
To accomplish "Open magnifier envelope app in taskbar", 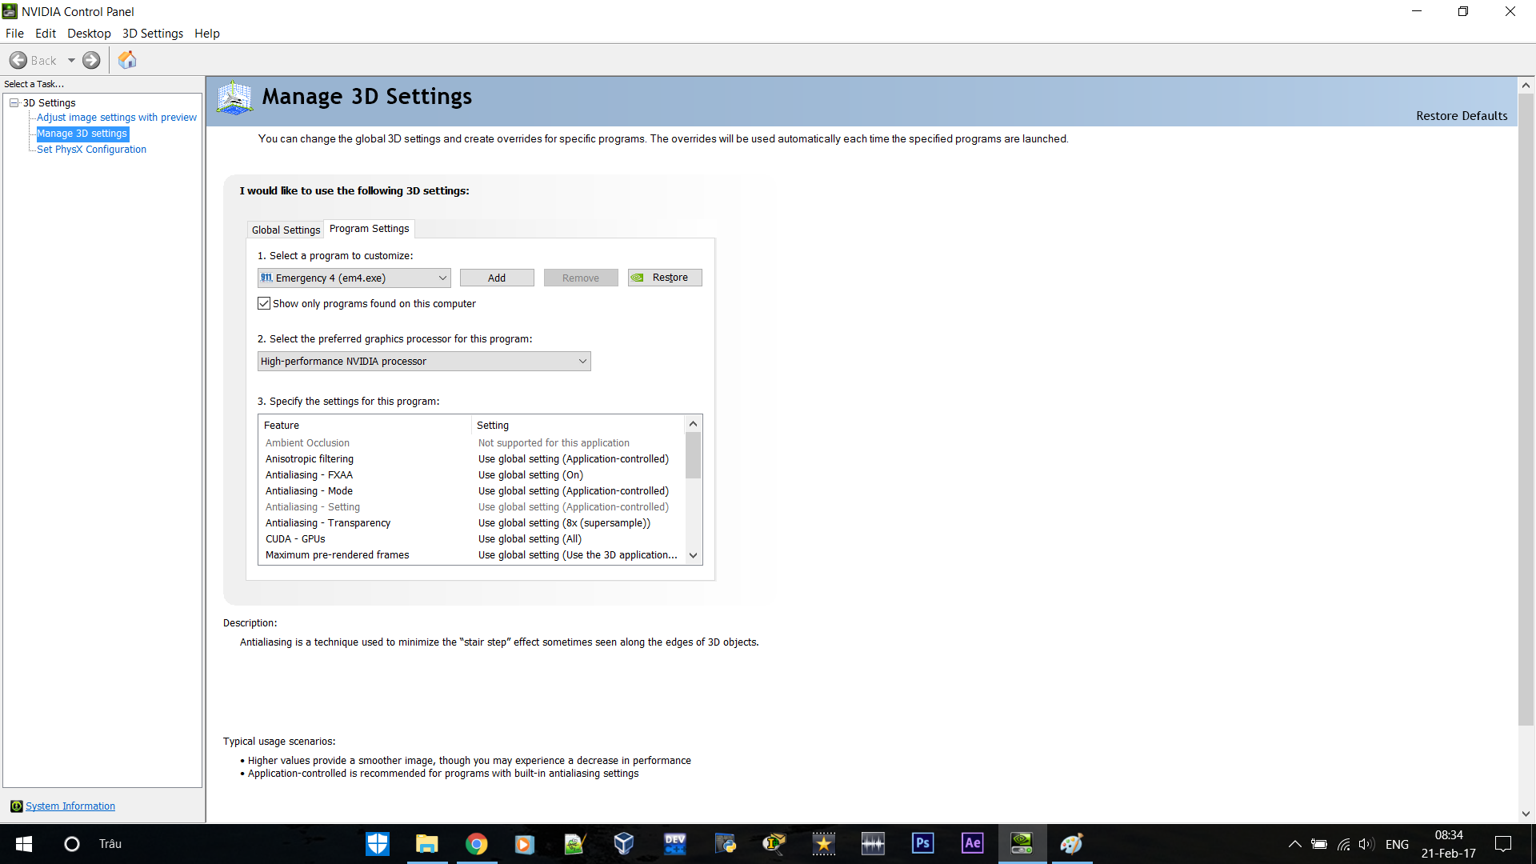I will [774, 844].
